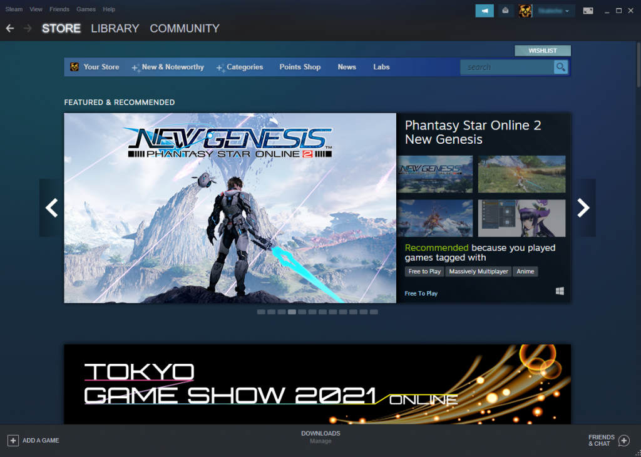641x457 pixels.
Task: Select the last carousel page dot
Action: click(374, 312)
